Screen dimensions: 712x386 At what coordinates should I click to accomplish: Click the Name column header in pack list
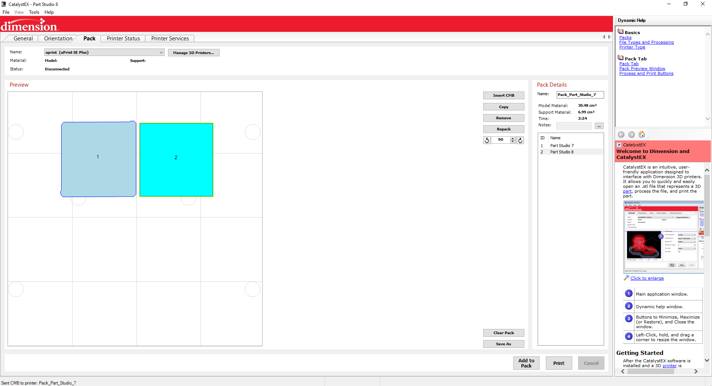point(576,138)
